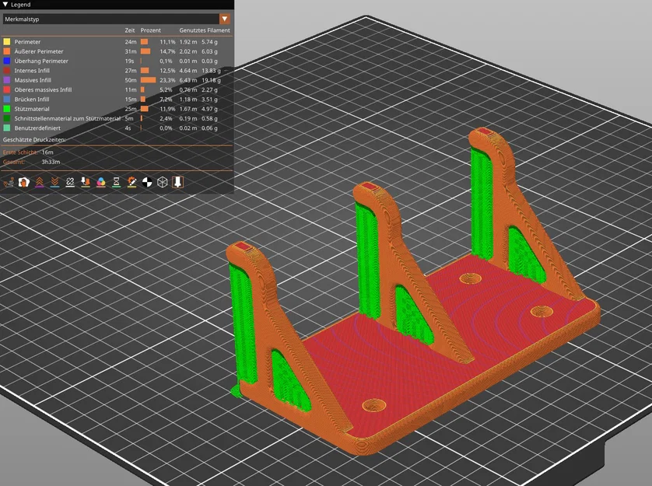Toggle the center of mass indicator icon
The height and width of the screenshot is (486, 652).
click(145, 182)
